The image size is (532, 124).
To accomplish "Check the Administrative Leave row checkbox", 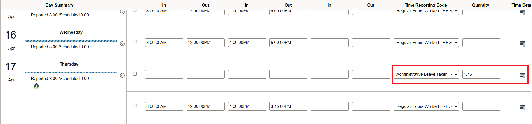I will (x=135, y=74).
